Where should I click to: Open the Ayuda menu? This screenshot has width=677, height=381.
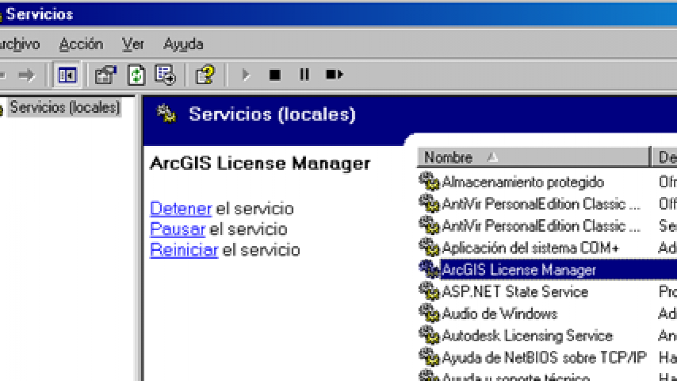[x=182, y=44]
